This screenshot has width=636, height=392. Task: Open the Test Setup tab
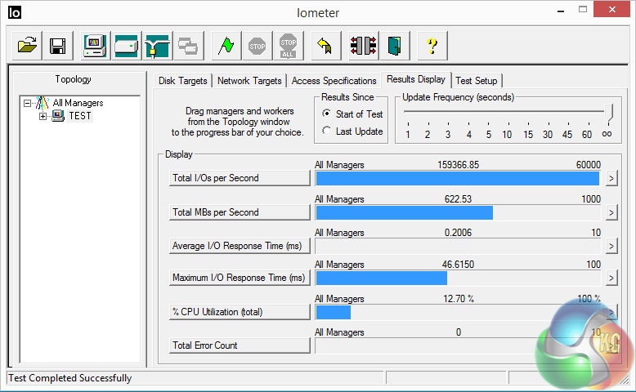click(x=477, y=81)
